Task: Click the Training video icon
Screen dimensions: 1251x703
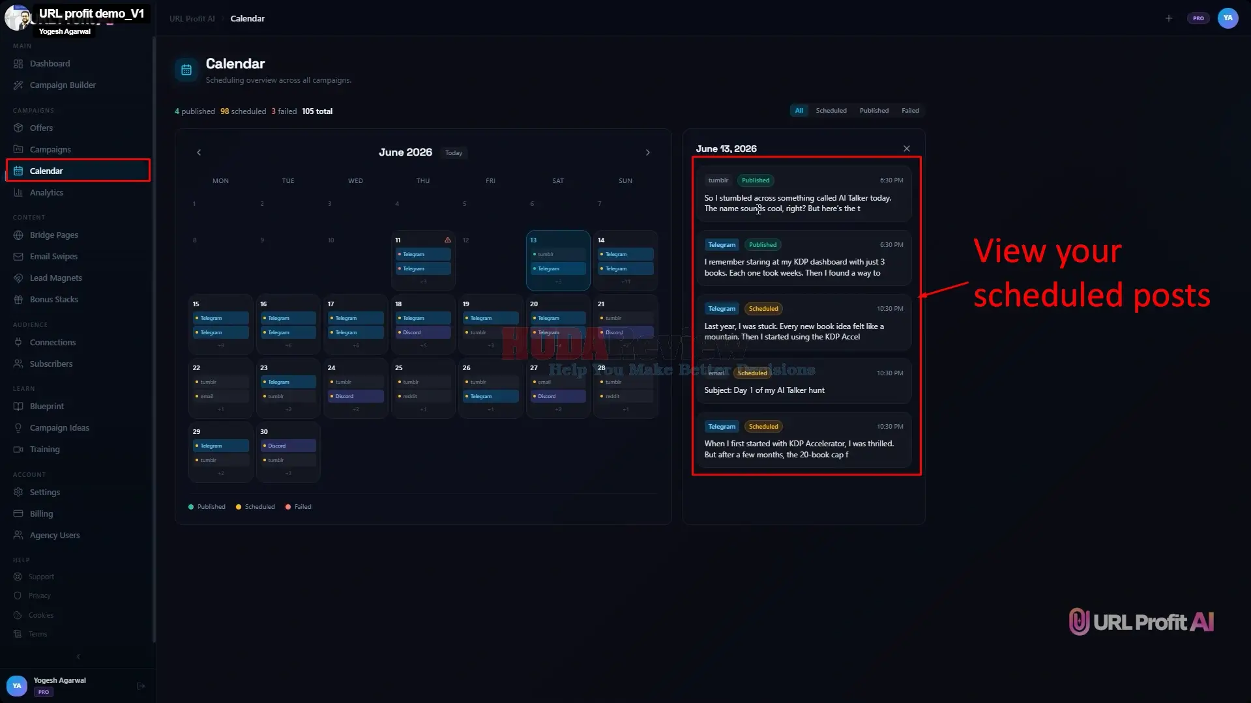Action: pos(18,449)
